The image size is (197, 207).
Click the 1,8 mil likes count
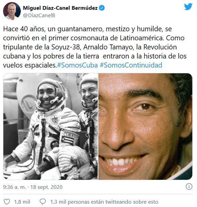point(22,202)
